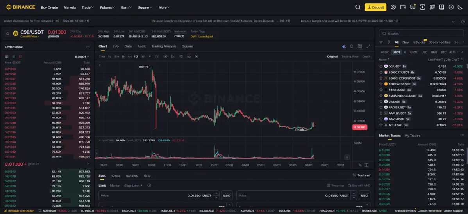Show asks-only order book view icon
This screenshot has height=214, width=468.
click(x=20, y=57)
